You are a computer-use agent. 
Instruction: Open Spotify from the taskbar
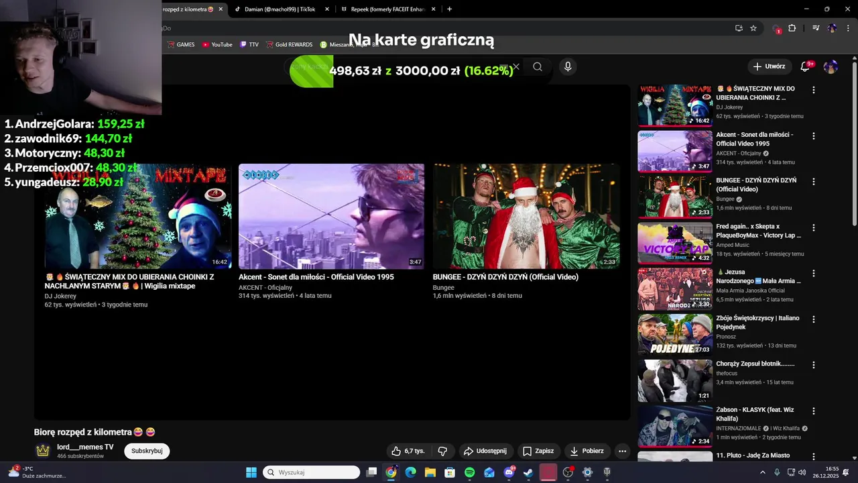(x=469, y=472)
